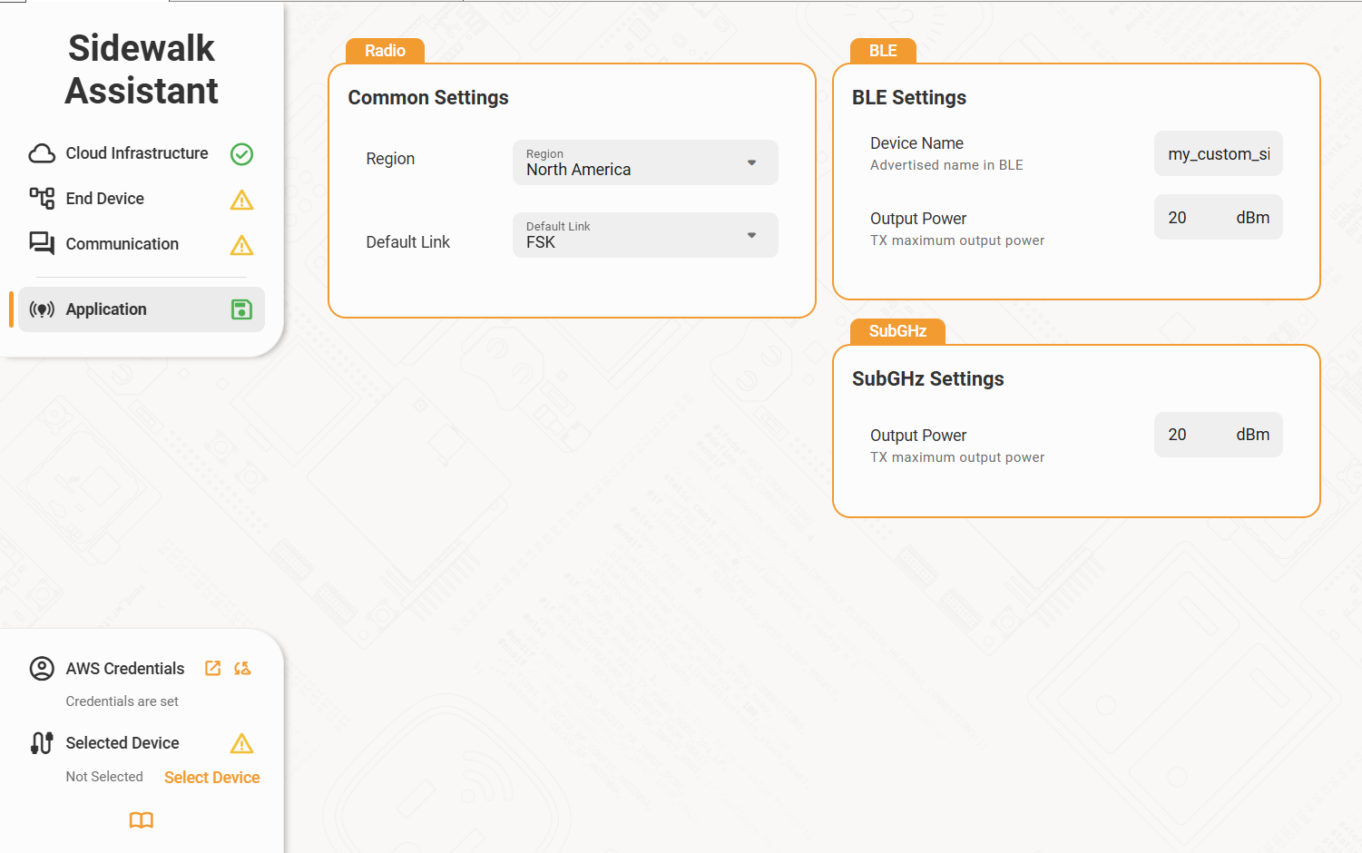Image resolution: width=1362 pixels, height=853 pixels.
Task: Click the Sidewalk Assistant title
Action: (142, 70)
